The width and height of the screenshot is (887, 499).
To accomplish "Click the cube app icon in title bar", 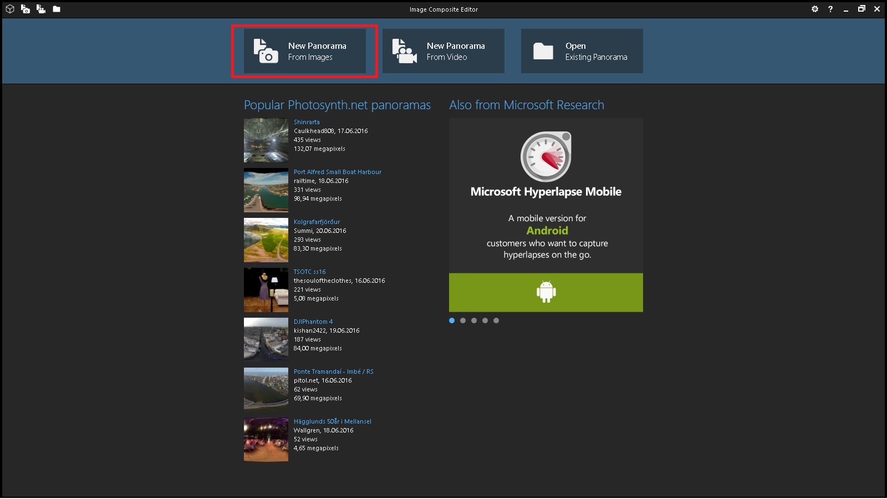I will pos(9,9).
